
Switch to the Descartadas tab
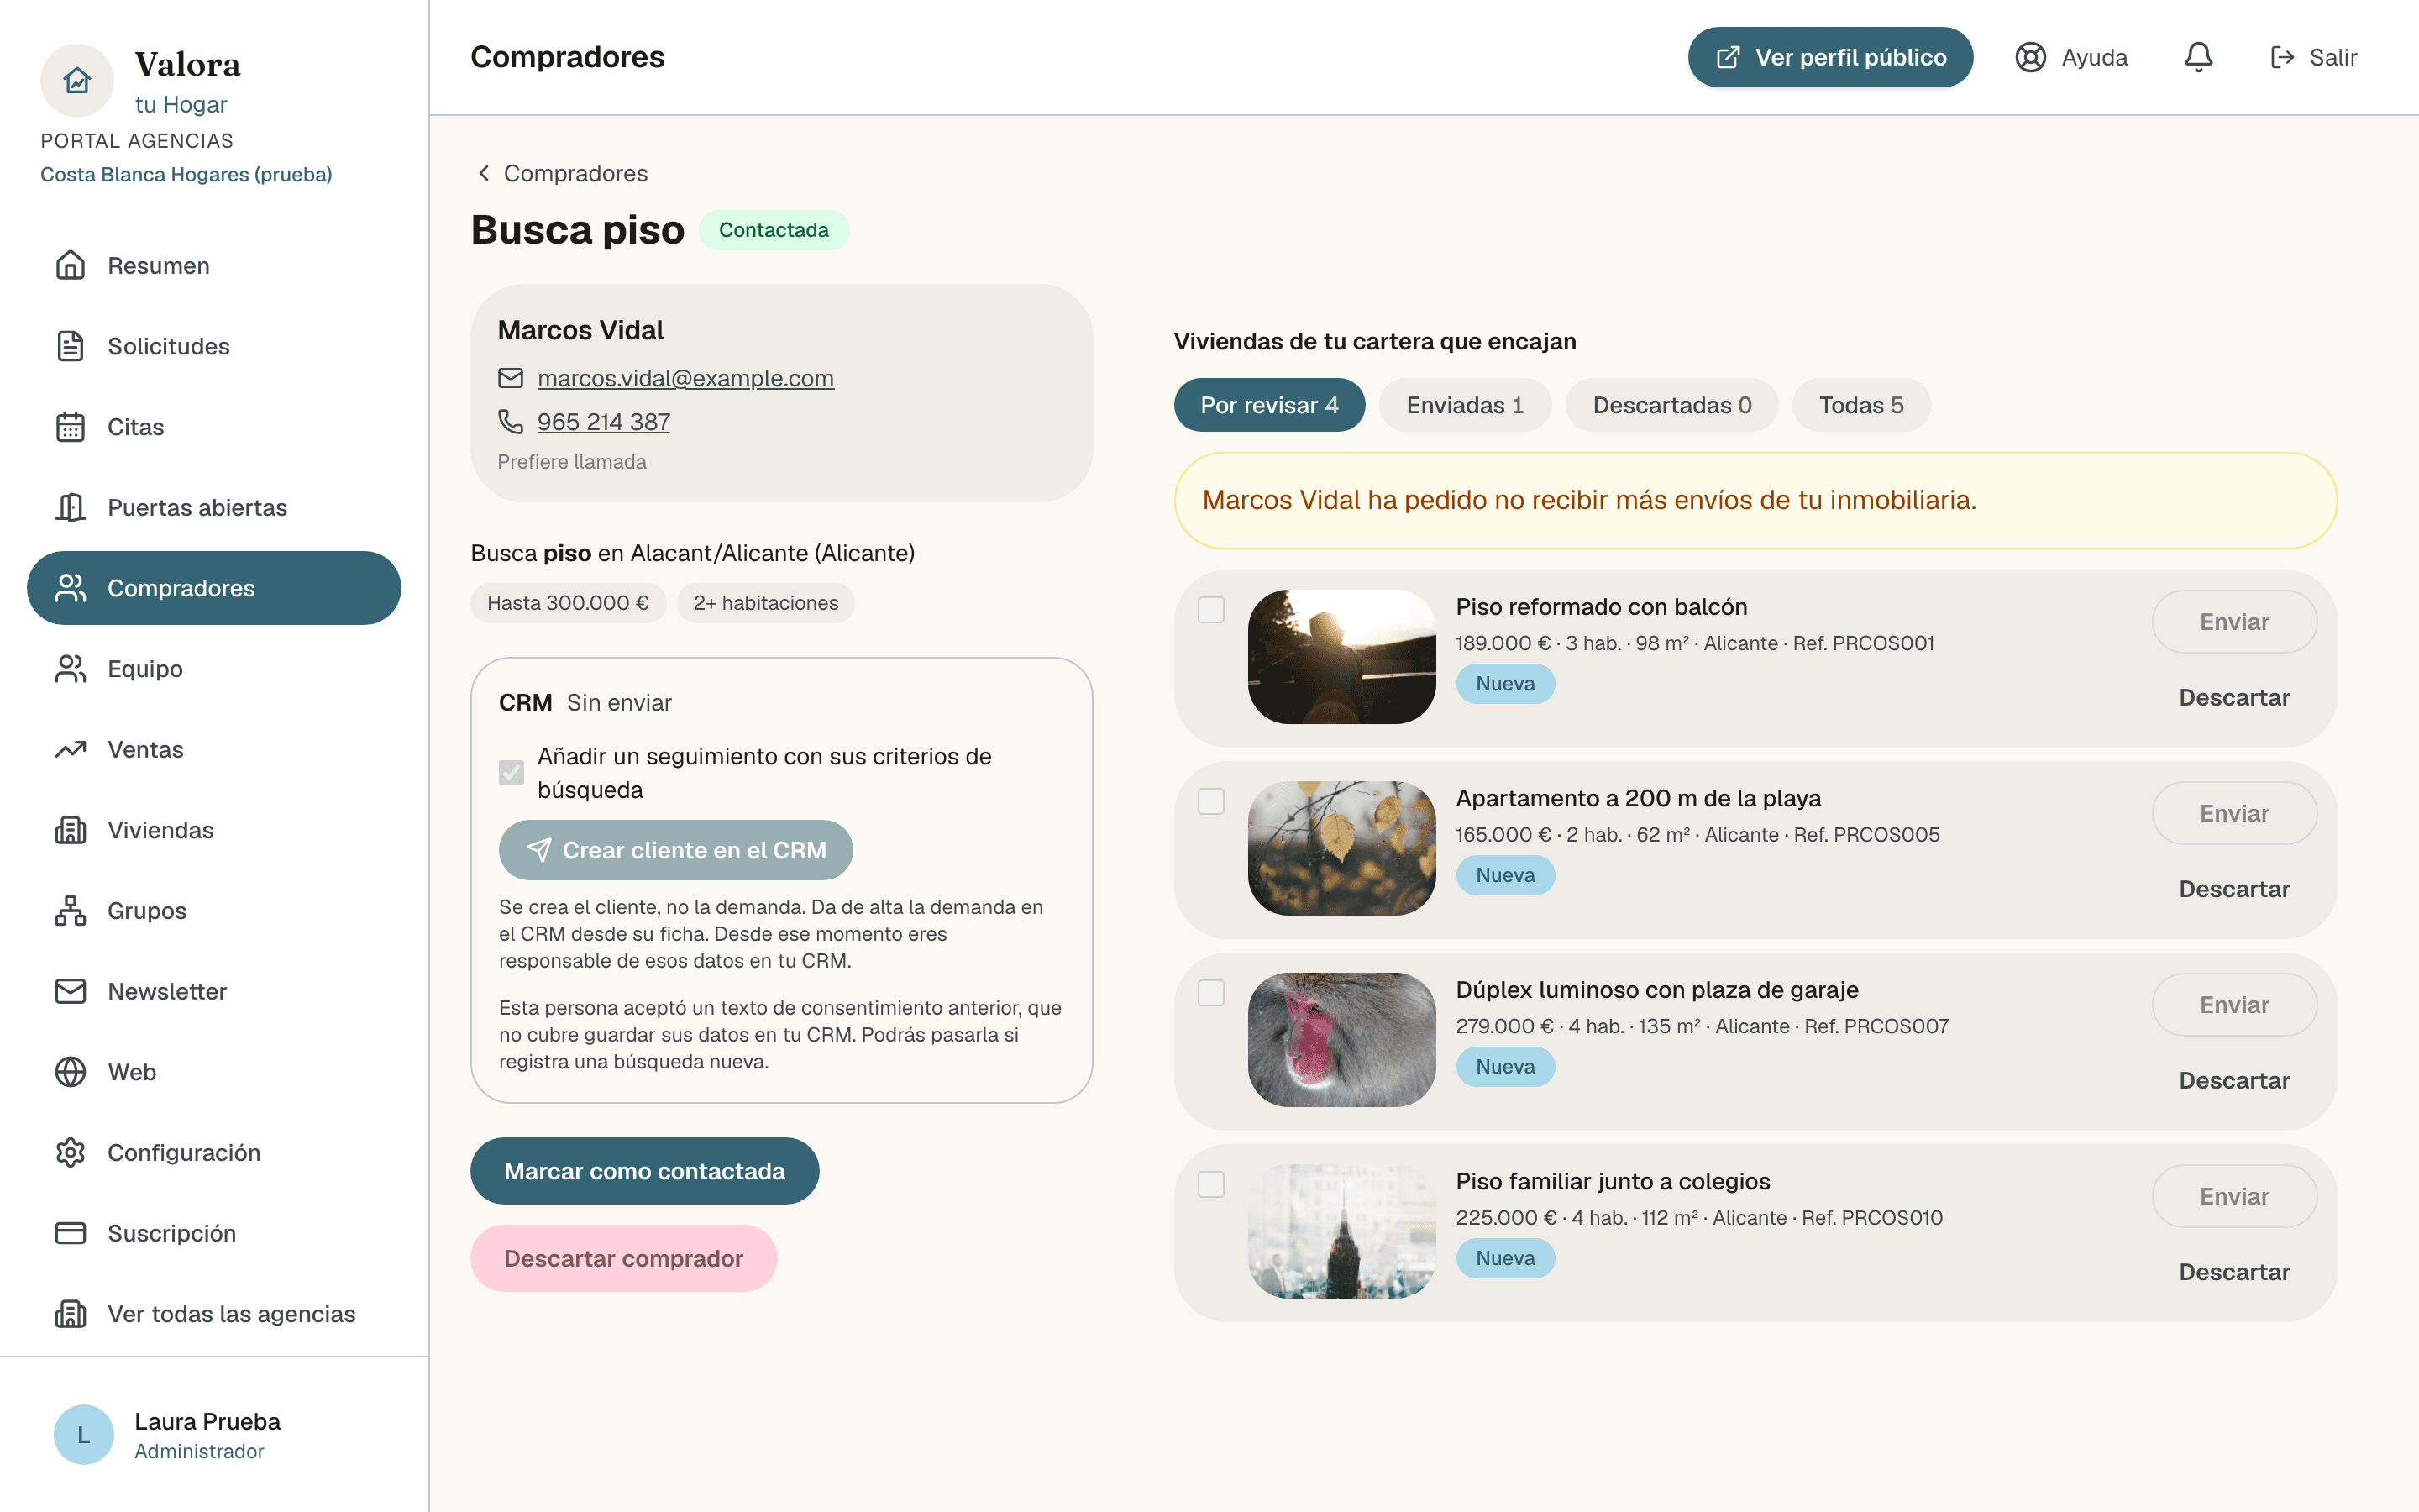[1671, 405]
